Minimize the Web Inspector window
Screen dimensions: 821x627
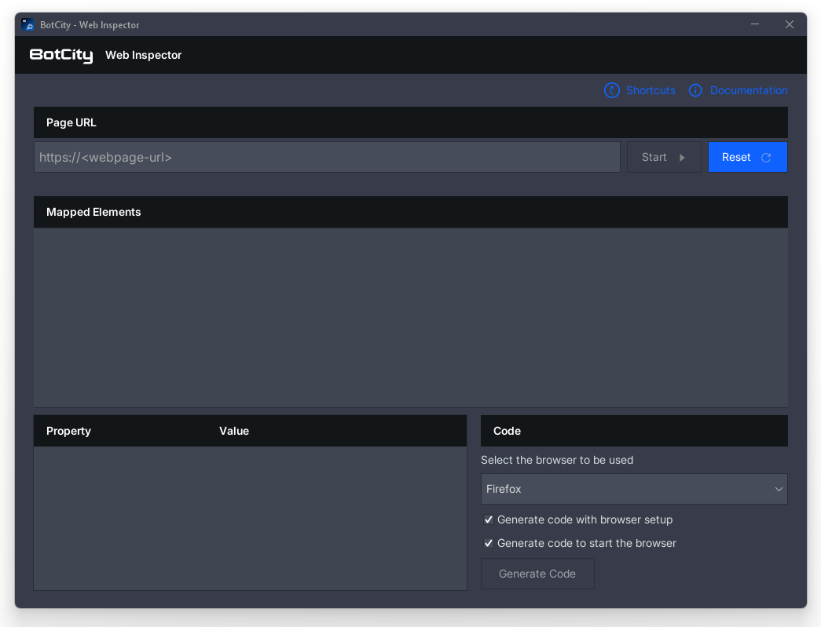[755, 24]
